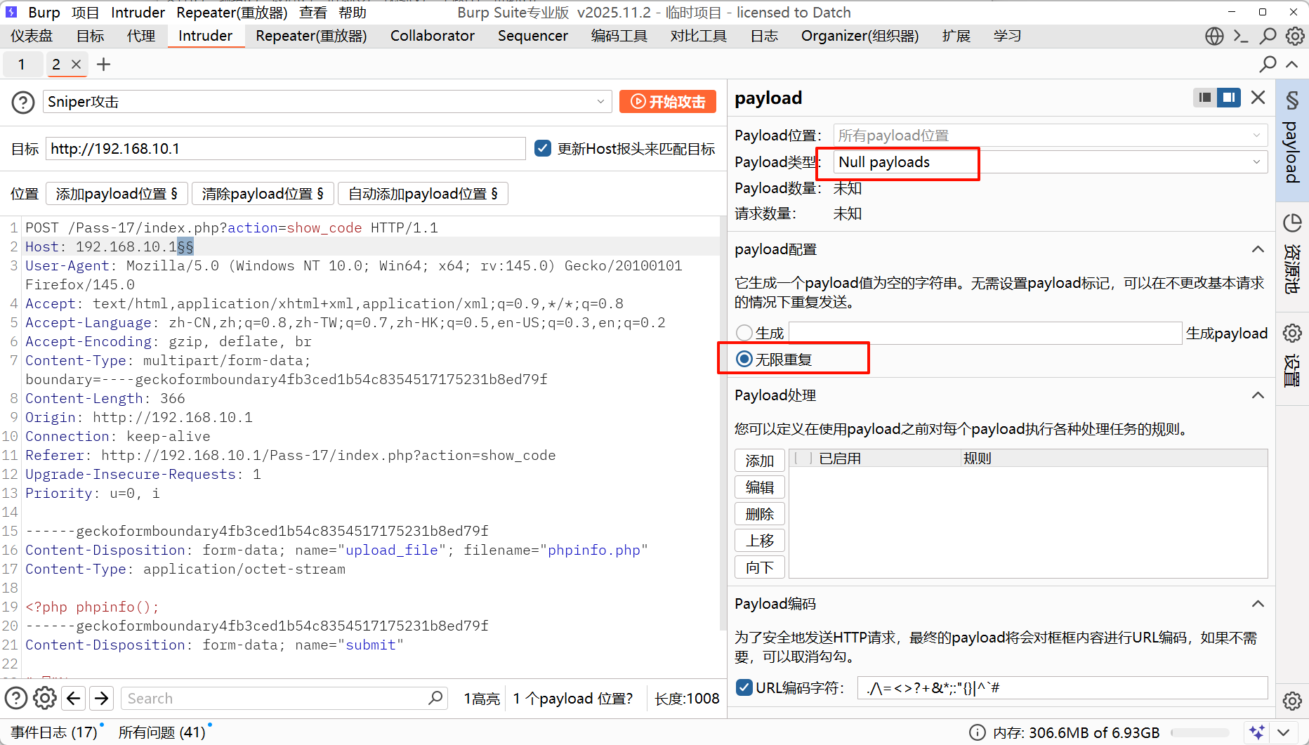Click the 添加 processing rule button
The height and width of the screenshot is (745, 1309).
click(760, 461)
